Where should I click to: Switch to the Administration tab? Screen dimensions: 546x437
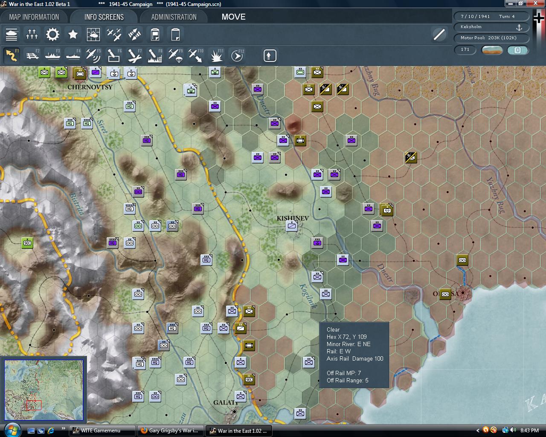point(174,17)
